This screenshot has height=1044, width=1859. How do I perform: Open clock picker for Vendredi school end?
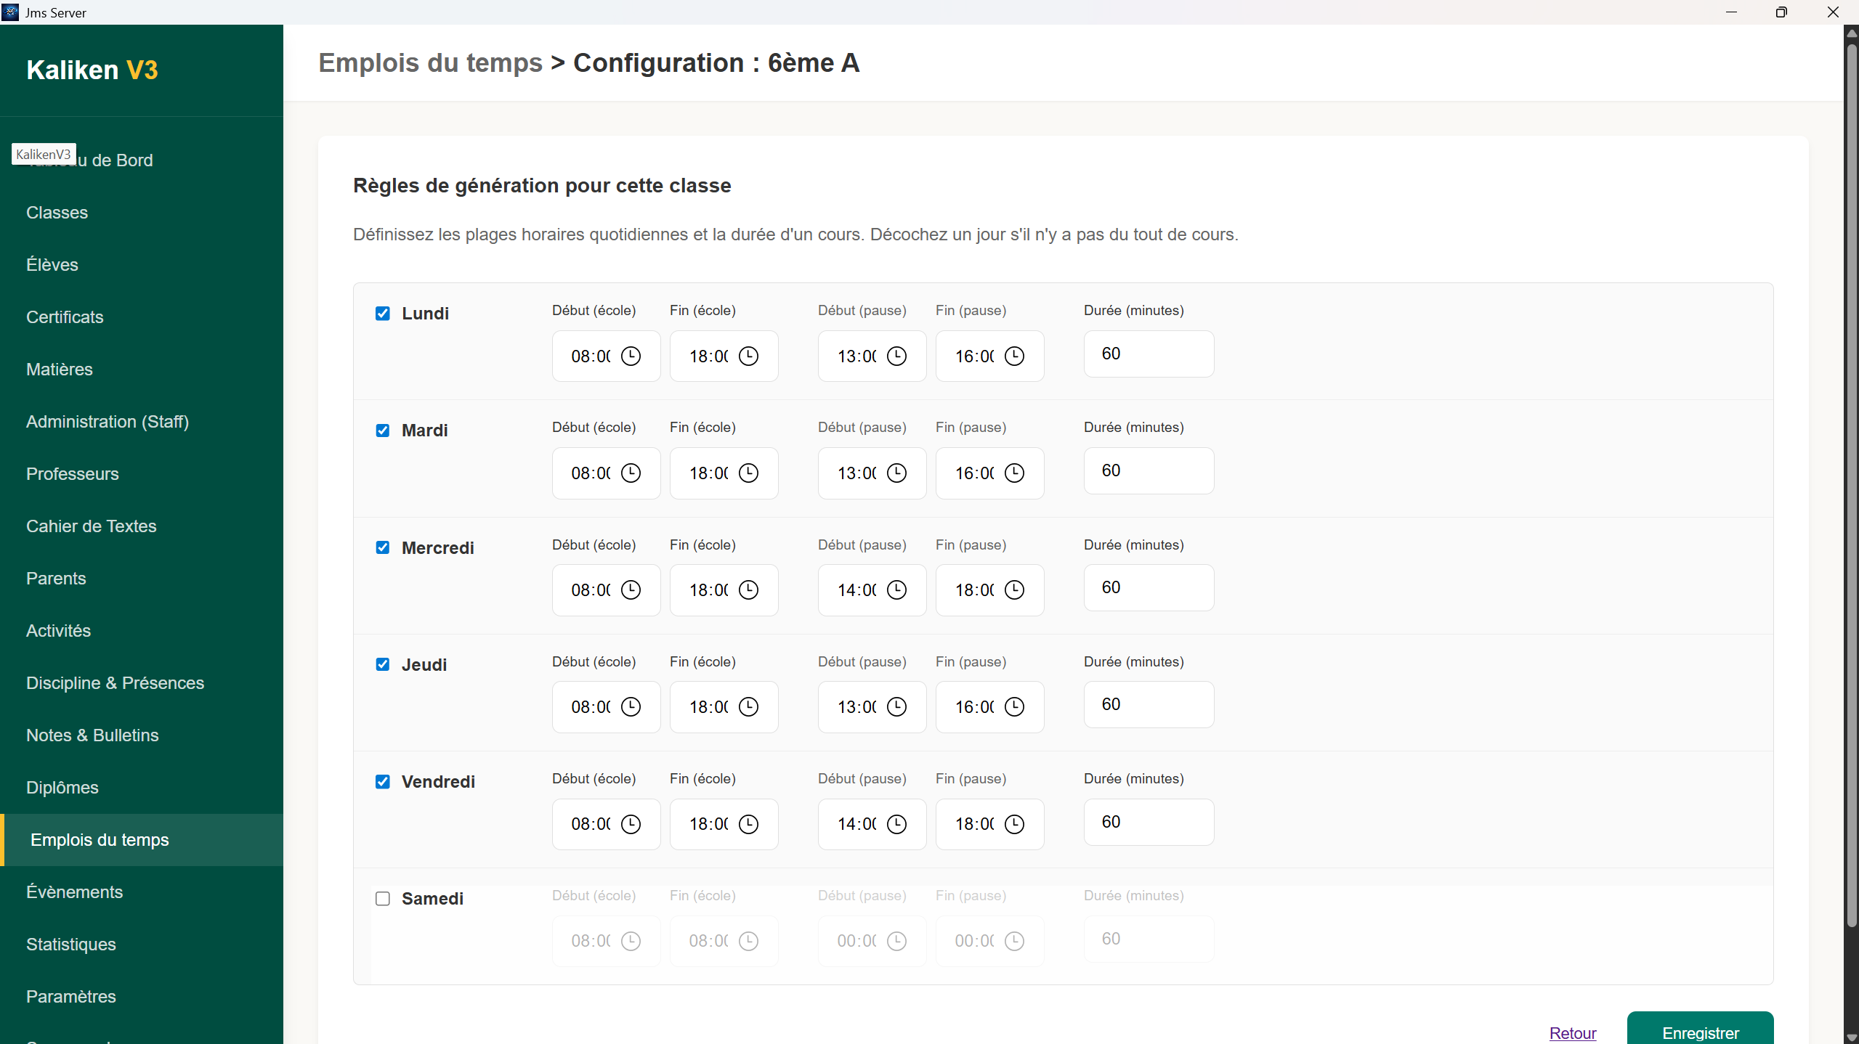[748, 824]
